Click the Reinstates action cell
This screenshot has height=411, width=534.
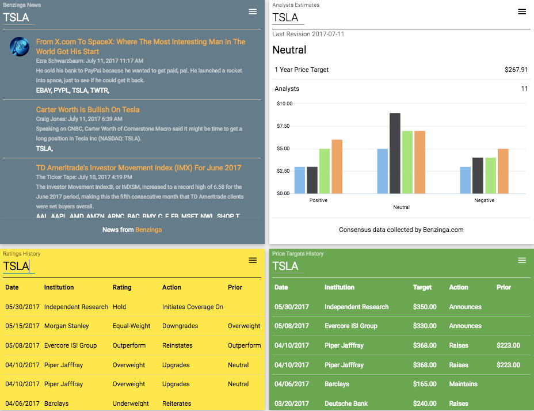pyautogui.click(x=177, y=345)
